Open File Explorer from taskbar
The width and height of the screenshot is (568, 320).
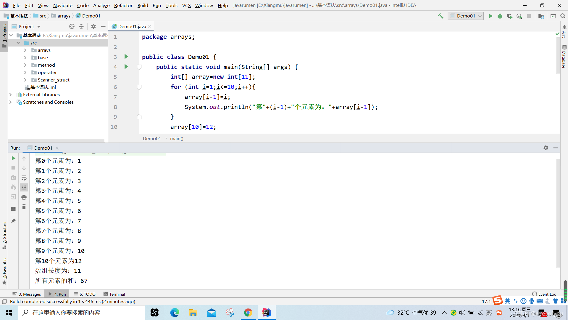coord(193,313)
